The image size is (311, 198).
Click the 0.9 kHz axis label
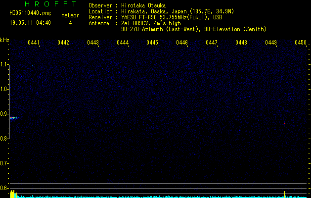click(x=4, y=114)
